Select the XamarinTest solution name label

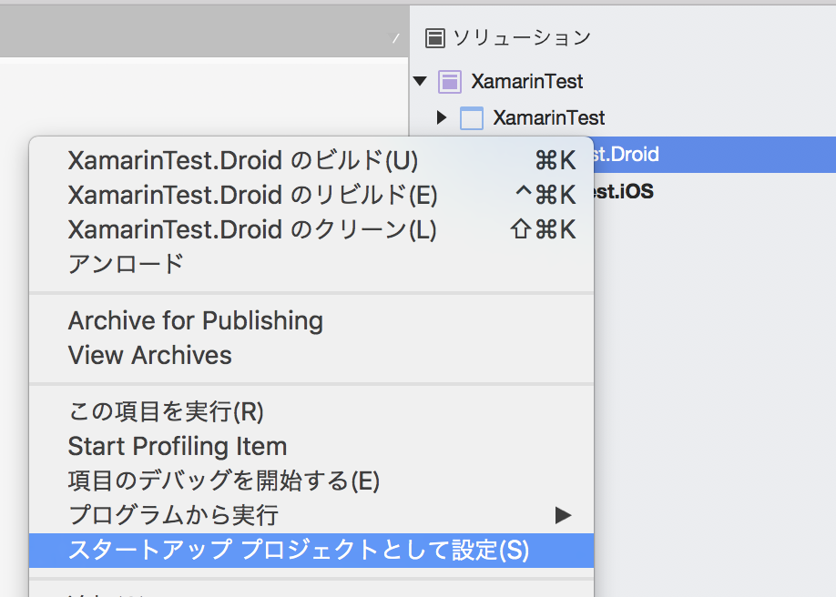coord(526,82)
